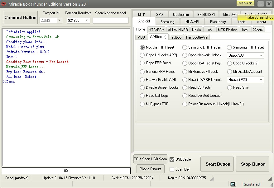274x188 pixels.
Task: Open the Nokia sub-tab
Action: (196, 30)
